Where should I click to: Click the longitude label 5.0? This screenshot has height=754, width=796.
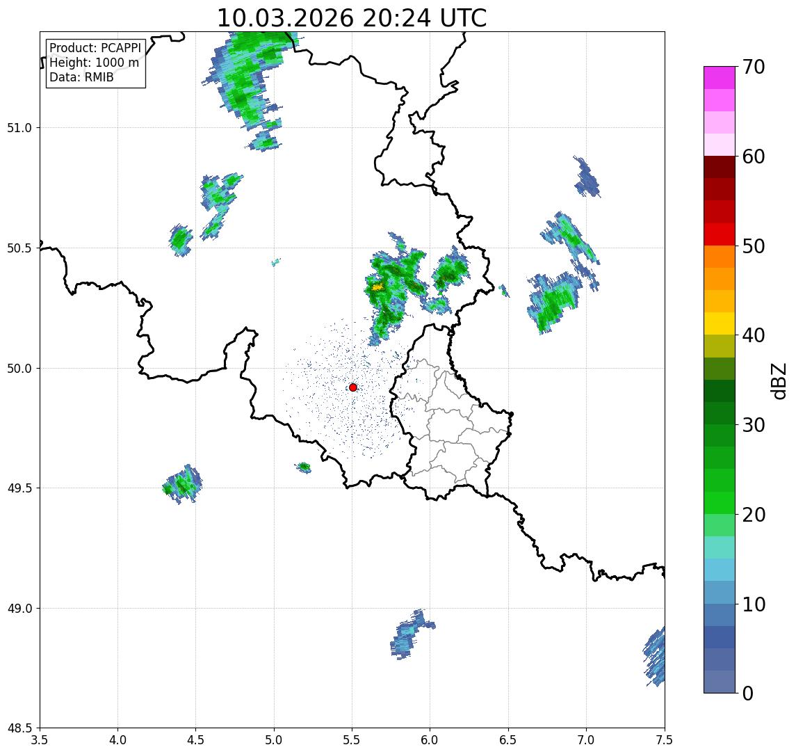(x=274, y=740)
